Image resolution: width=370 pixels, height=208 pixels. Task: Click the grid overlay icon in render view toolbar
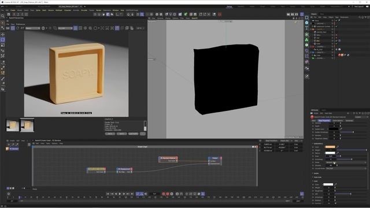80,28
